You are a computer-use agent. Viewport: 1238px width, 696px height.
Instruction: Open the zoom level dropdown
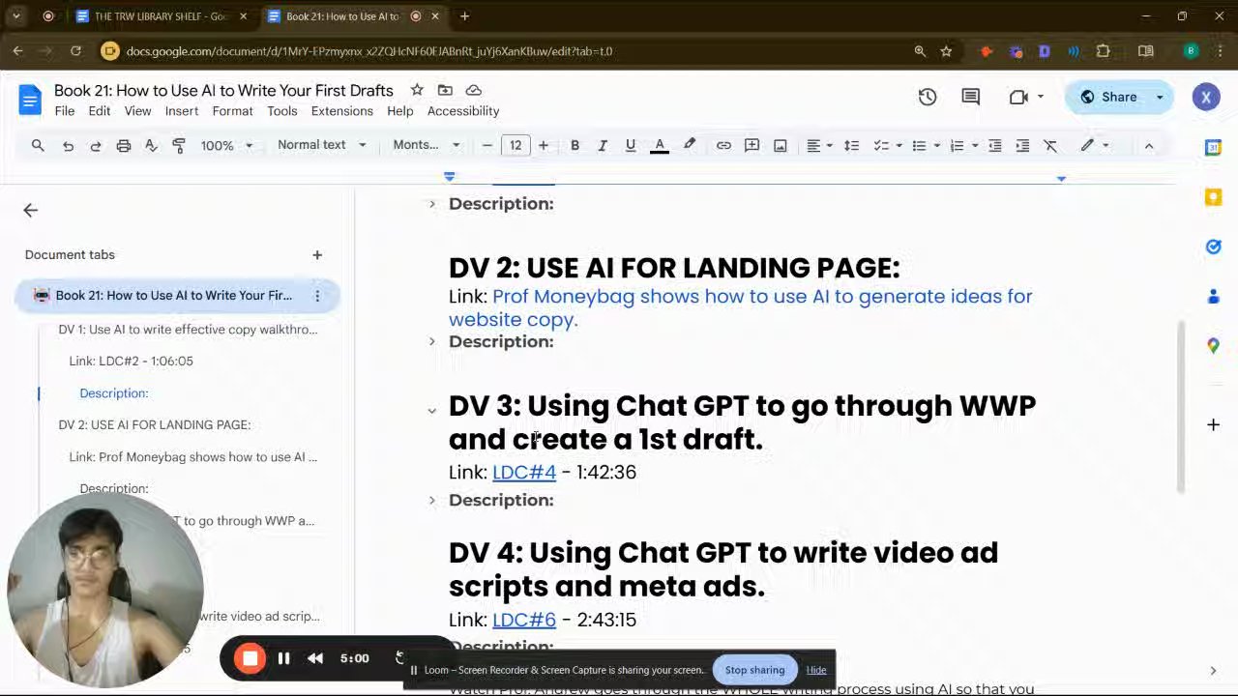point(226,145)
